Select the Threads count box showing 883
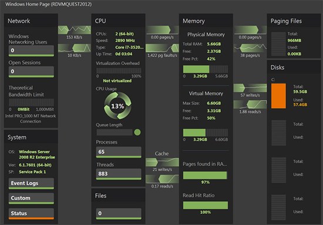The width and height of the screenshot is (323, 225). coord(119,174)
